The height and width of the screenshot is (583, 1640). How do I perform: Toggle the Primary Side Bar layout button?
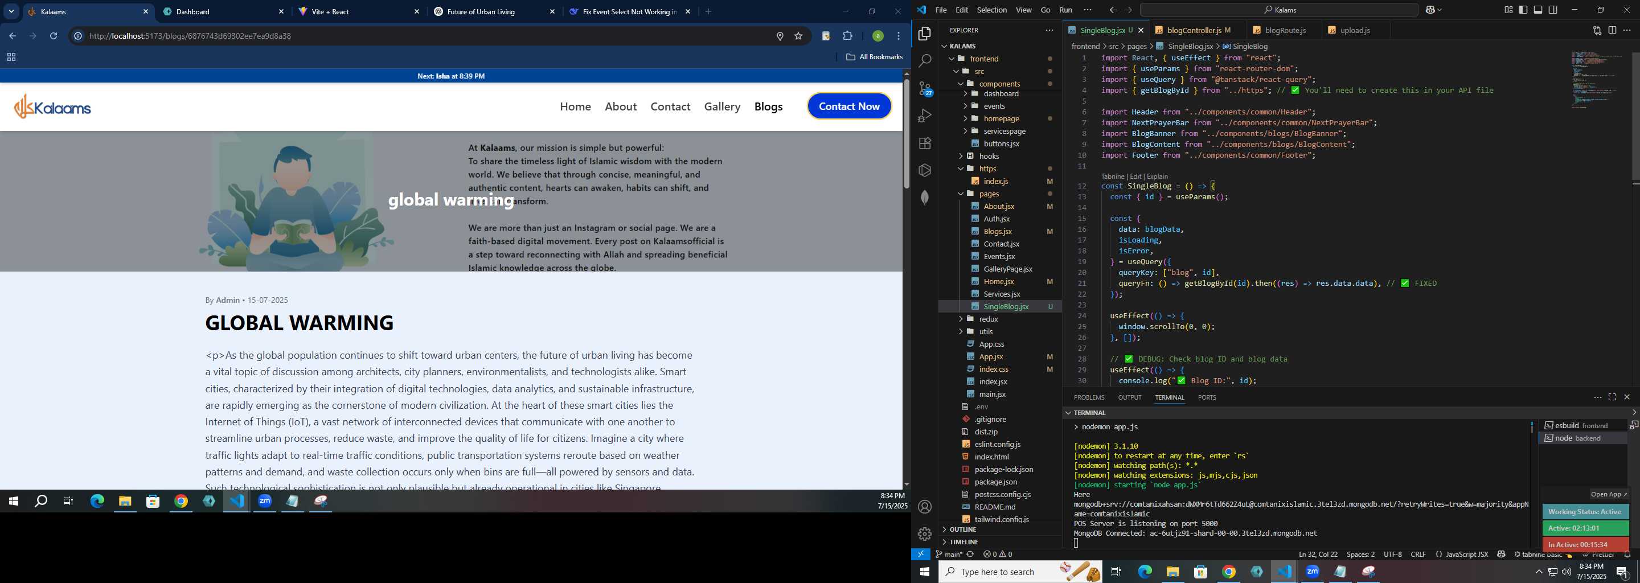tap(1523, 10)
